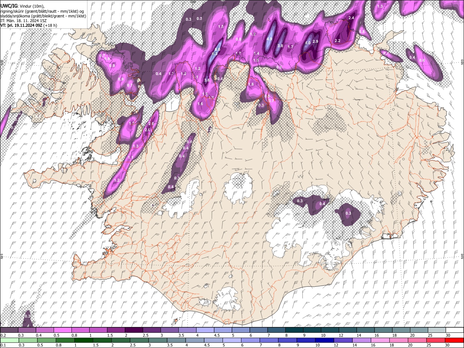The height and width of the screenshot is (348, 464).
Task: Click the medium green swatch between 0.5 and 0.8 in the lower row
Action: (x=46, y=340)
